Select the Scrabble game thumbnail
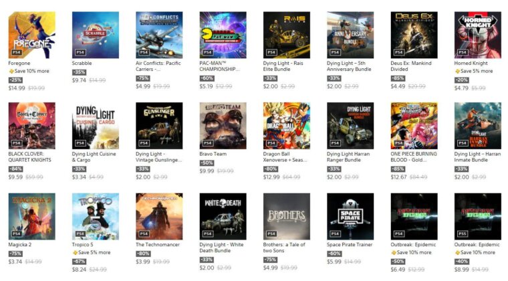This screenshot has width=508, height=281. 95,35
